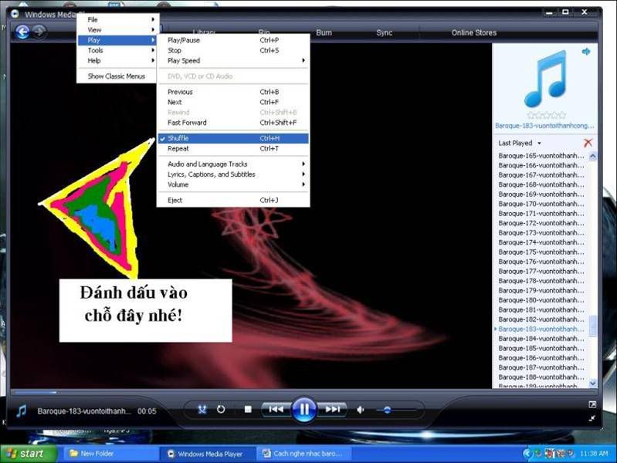617x463 pixels.
Task: Enable Repeat menu option
Action: (233, 148)
